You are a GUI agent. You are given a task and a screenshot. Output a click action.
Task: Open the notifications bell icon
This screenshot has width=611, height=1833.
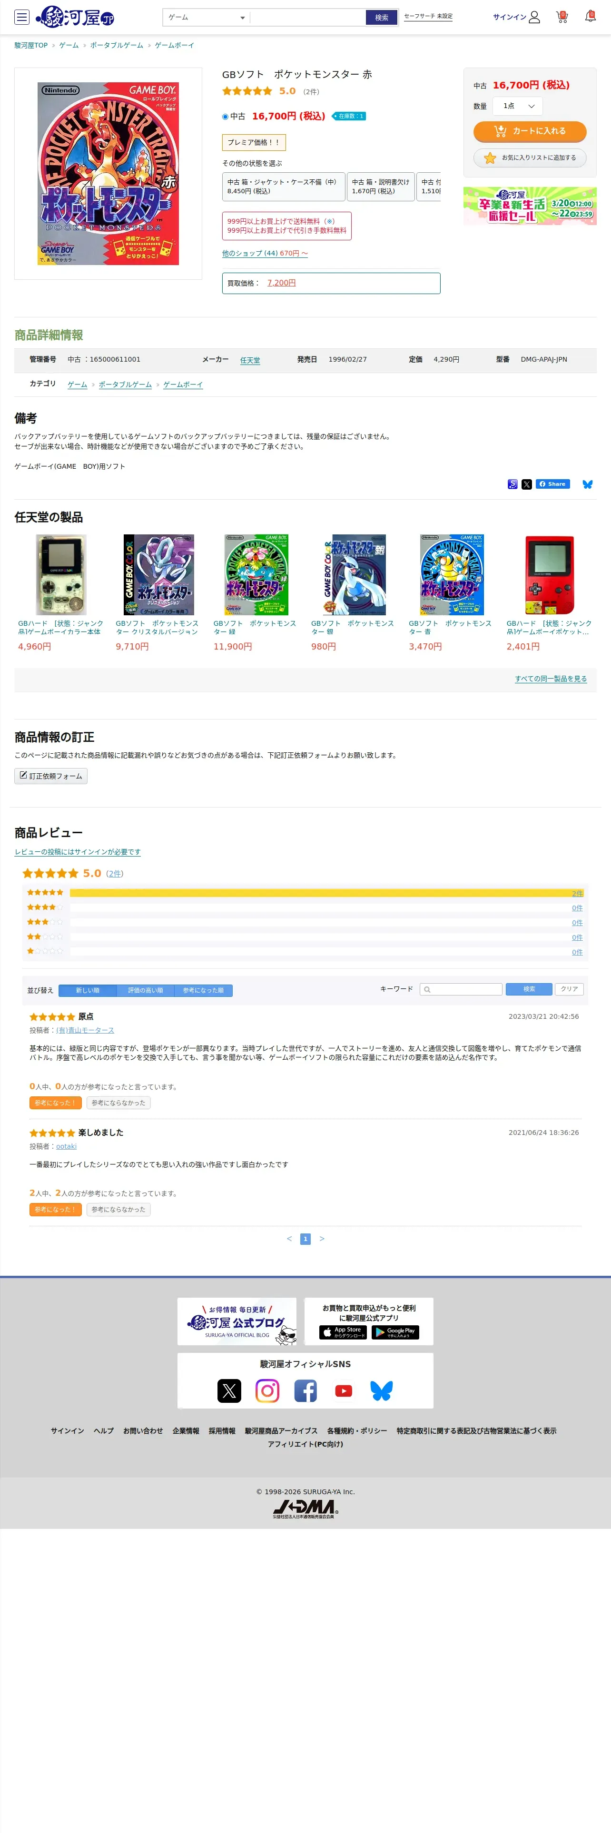pos(590,16)
